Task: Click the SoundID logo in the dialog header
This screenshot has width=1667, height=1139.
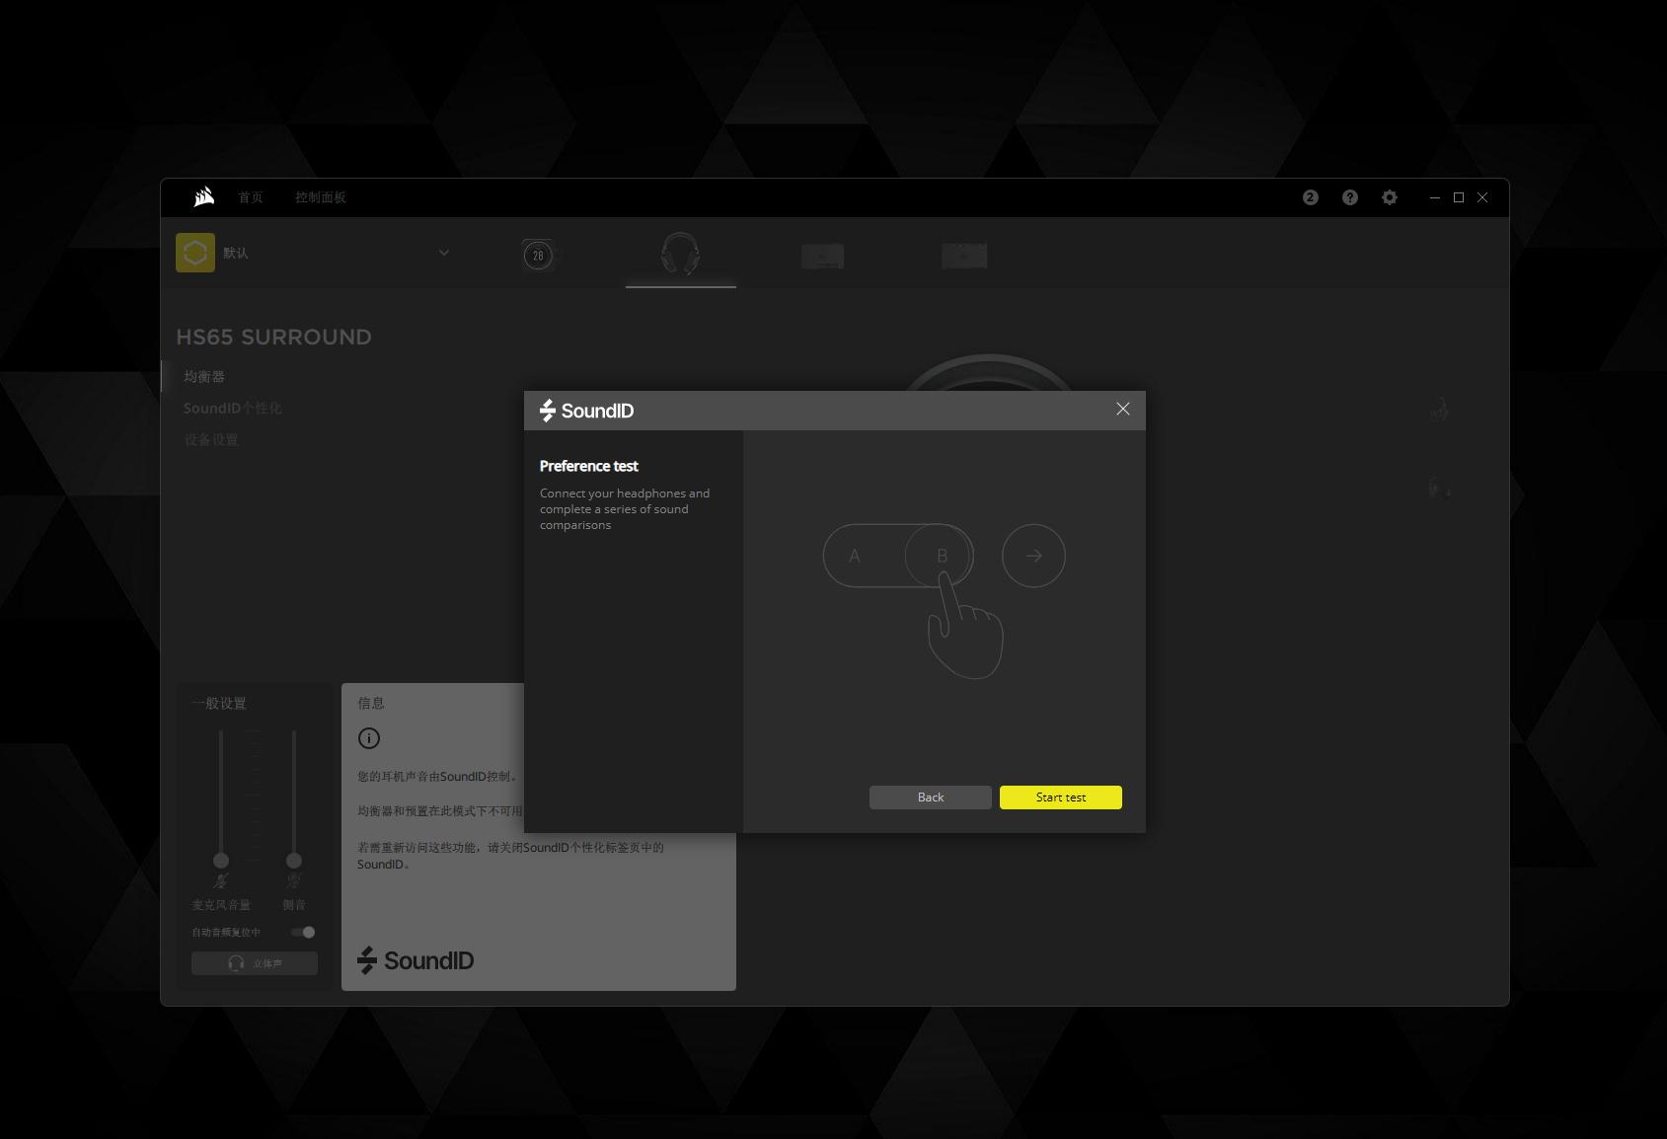Action: coord(587,411)
